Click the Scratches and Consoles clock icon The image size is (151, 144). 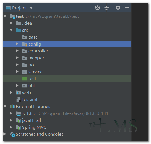12,134
